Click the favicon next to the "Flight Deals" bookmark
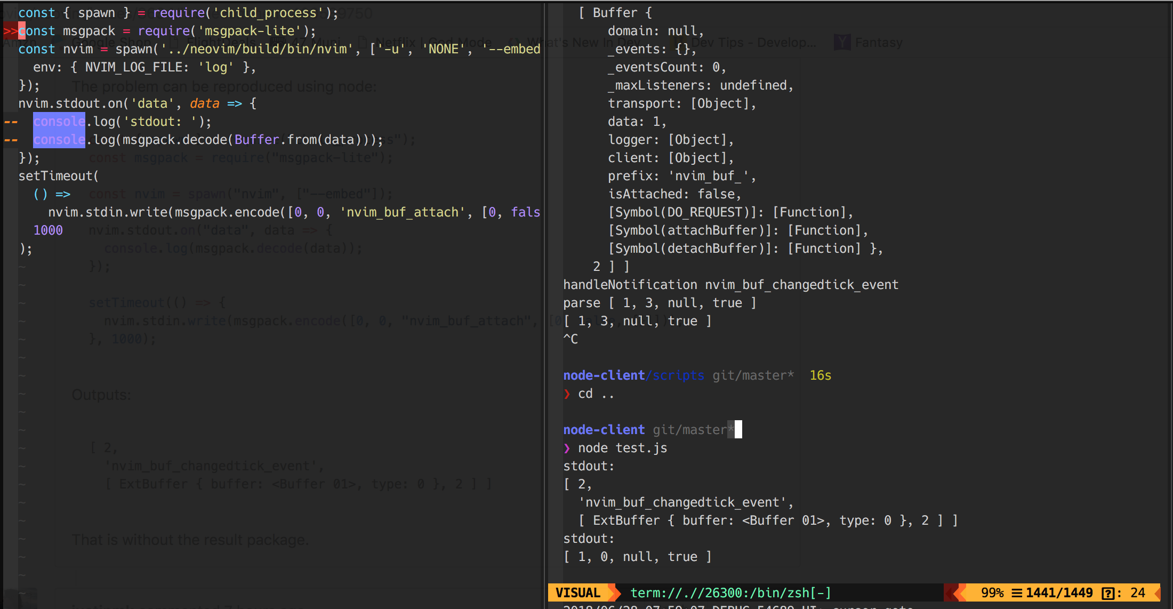 pos(174,42)
